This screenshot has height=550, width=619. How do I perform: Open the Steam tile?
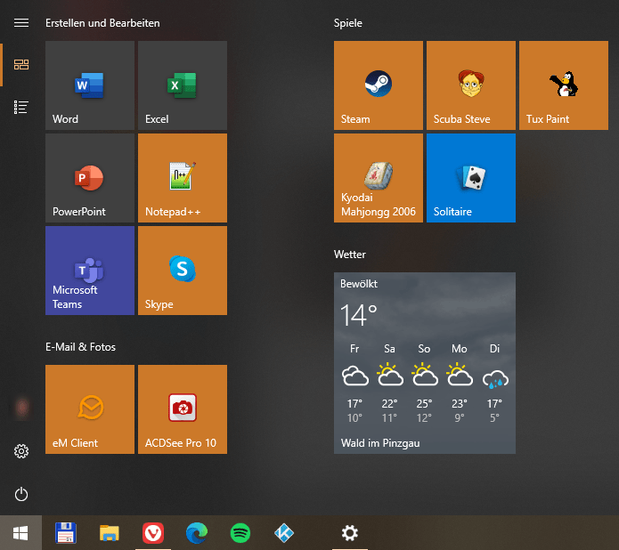click(379, 85)
